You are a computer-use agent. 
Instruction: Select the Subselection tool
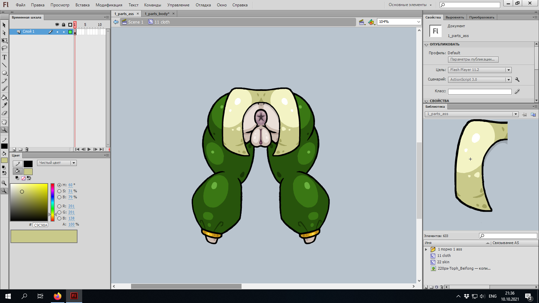tap(4, 33)
